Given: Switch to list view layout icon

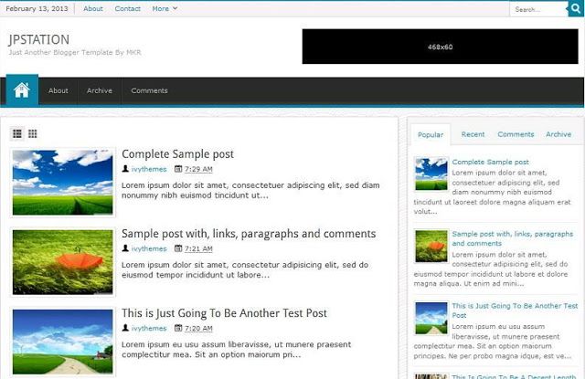Looking at the screenshot, I should 17,133.
